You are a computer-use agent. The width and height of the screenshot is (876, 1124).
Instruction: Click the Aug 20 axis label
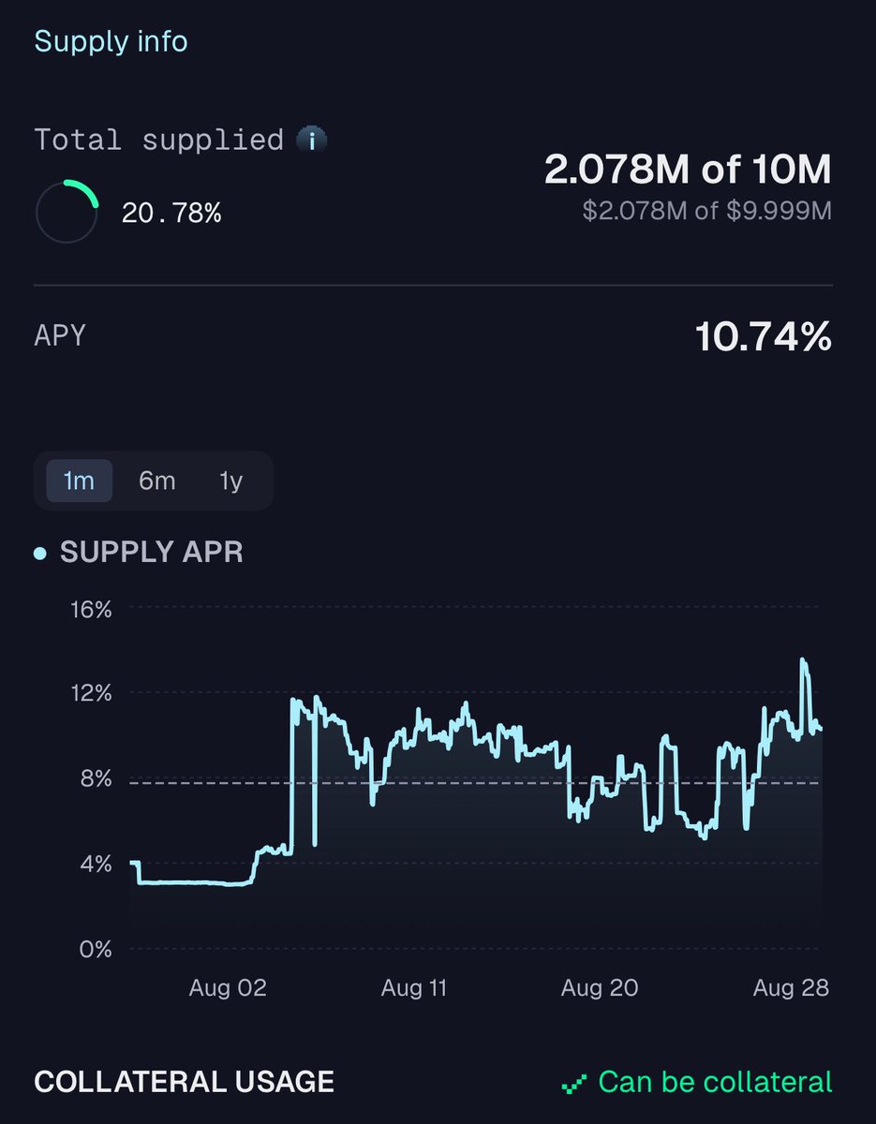pos(600,987)
